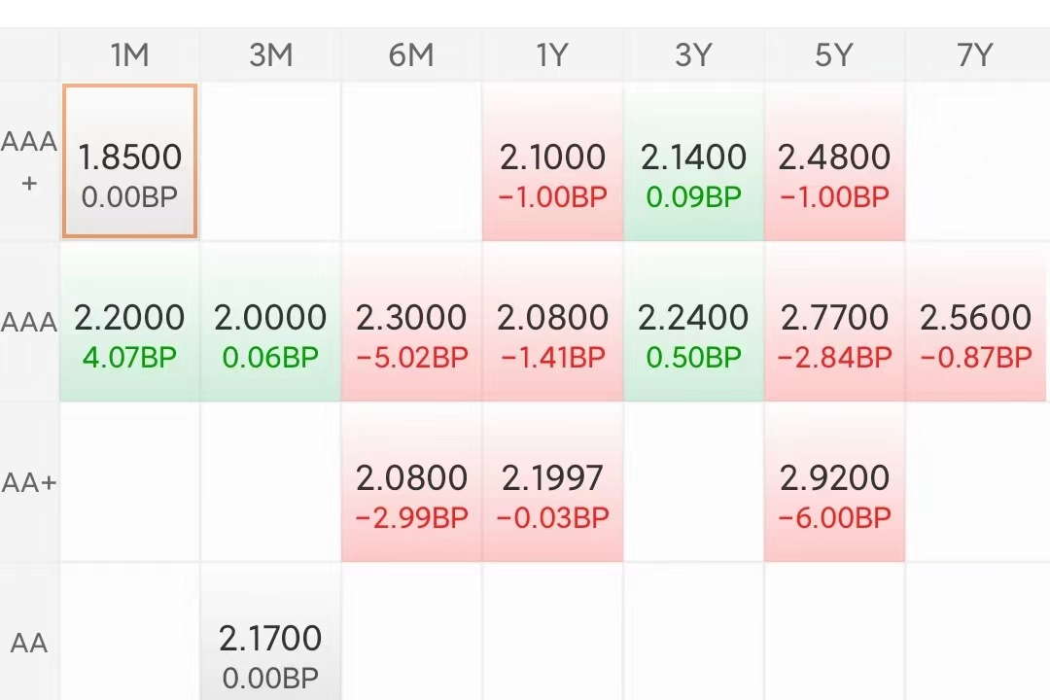The image size is (1050, 700).
Task: Click the 7Y column header
Action: coord(975,55)
